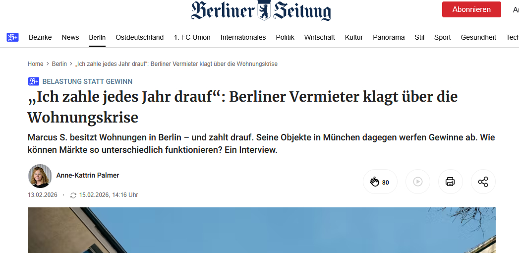Go to the News section
519x253 pixels.
(x=70, y=37)
